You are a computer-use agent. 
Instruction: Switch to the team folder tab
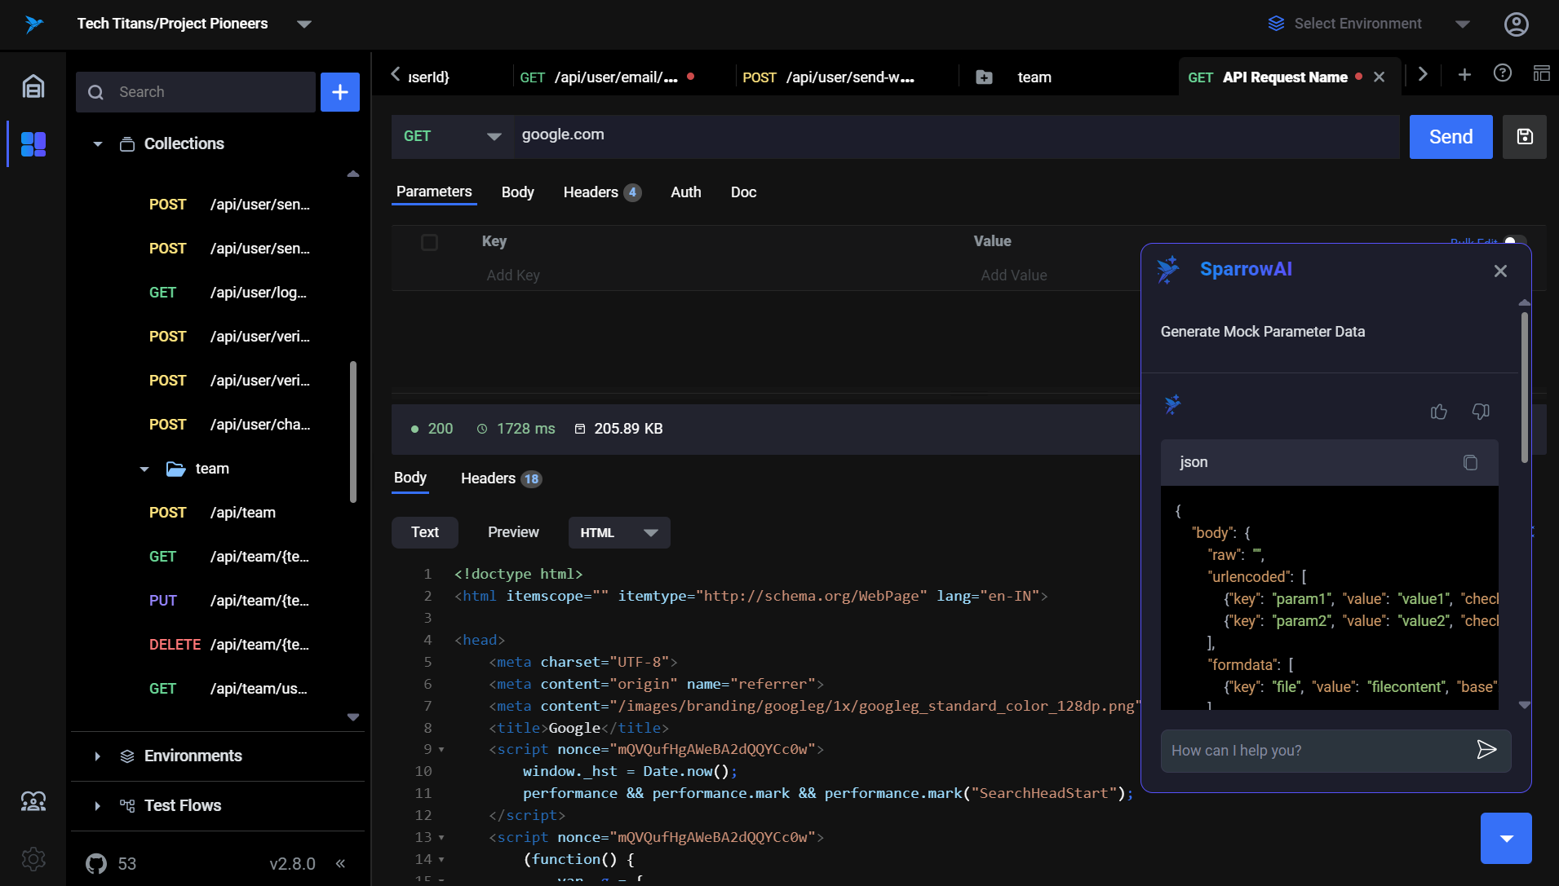[x=1034, y=77]
